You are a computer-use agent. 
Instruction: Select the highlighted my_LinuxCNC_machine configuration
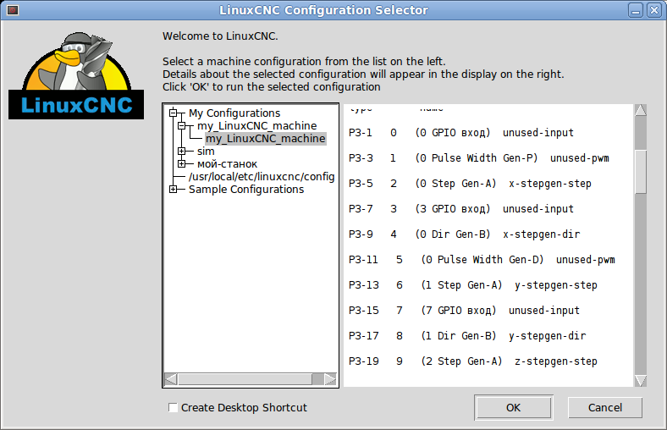265,138
